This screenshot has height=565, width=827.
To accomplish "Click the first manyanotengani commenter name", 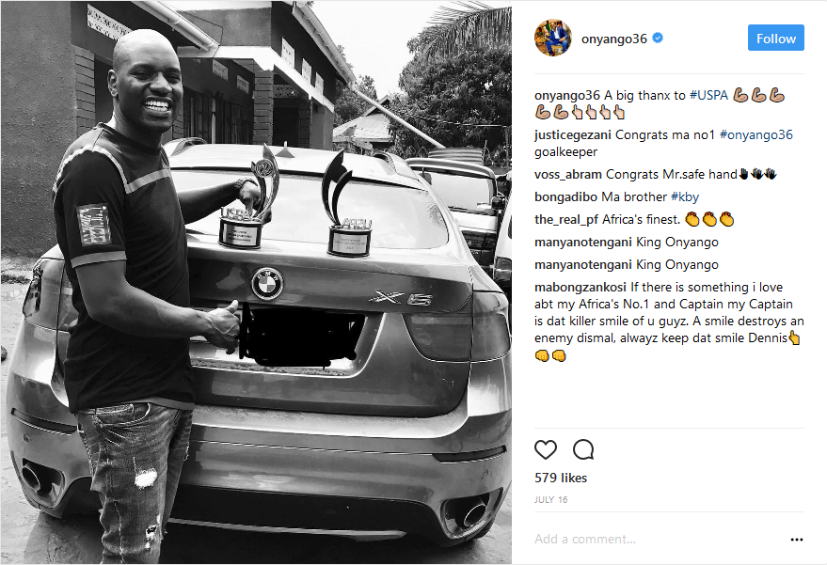I will [x=582, y=243].
